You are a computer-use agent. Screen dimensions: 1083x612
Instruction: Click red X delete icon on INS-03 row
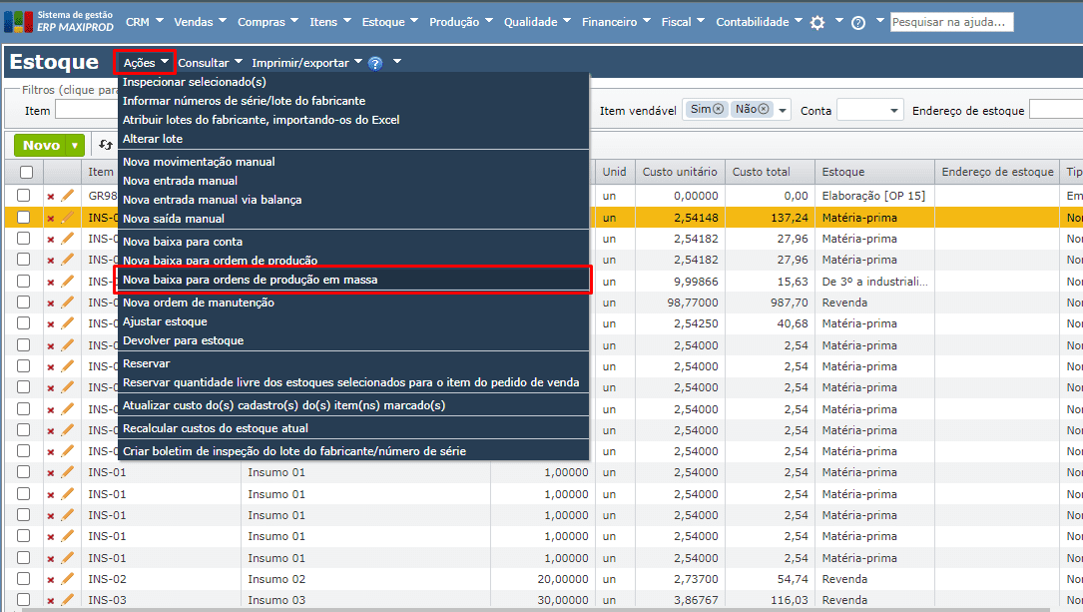(51, 600)
